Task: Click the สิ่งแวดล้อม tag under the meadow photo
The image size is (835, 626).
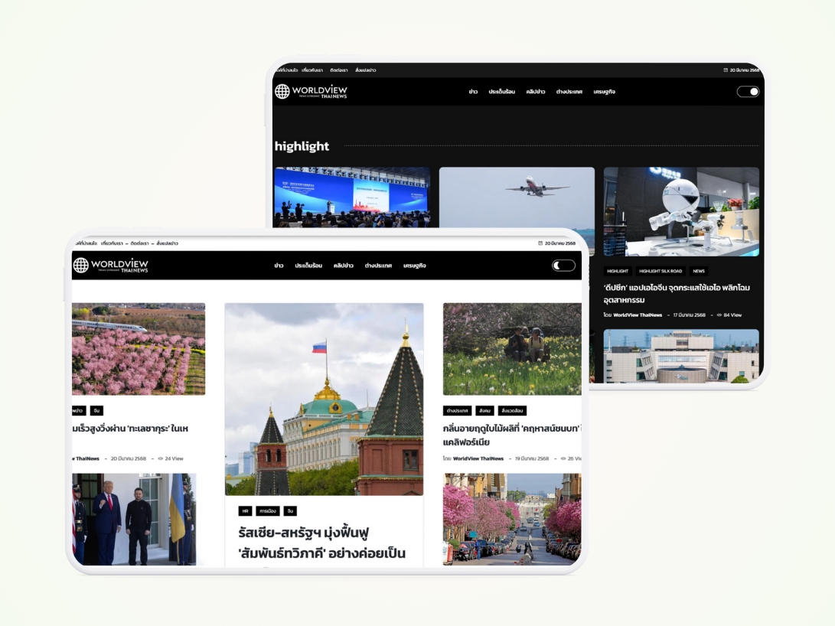Action: pos(512,410)
